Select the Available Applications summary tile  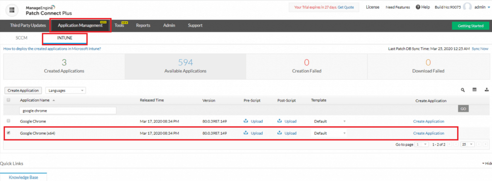point(186,66)
